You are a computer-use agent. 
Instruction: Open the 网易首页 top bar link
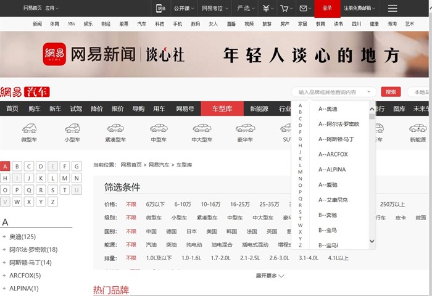(x=33, y=8)
